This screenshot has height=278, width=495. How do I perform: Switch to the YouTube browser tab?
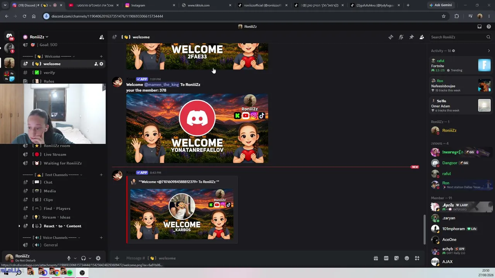click(x=94, y=5)
